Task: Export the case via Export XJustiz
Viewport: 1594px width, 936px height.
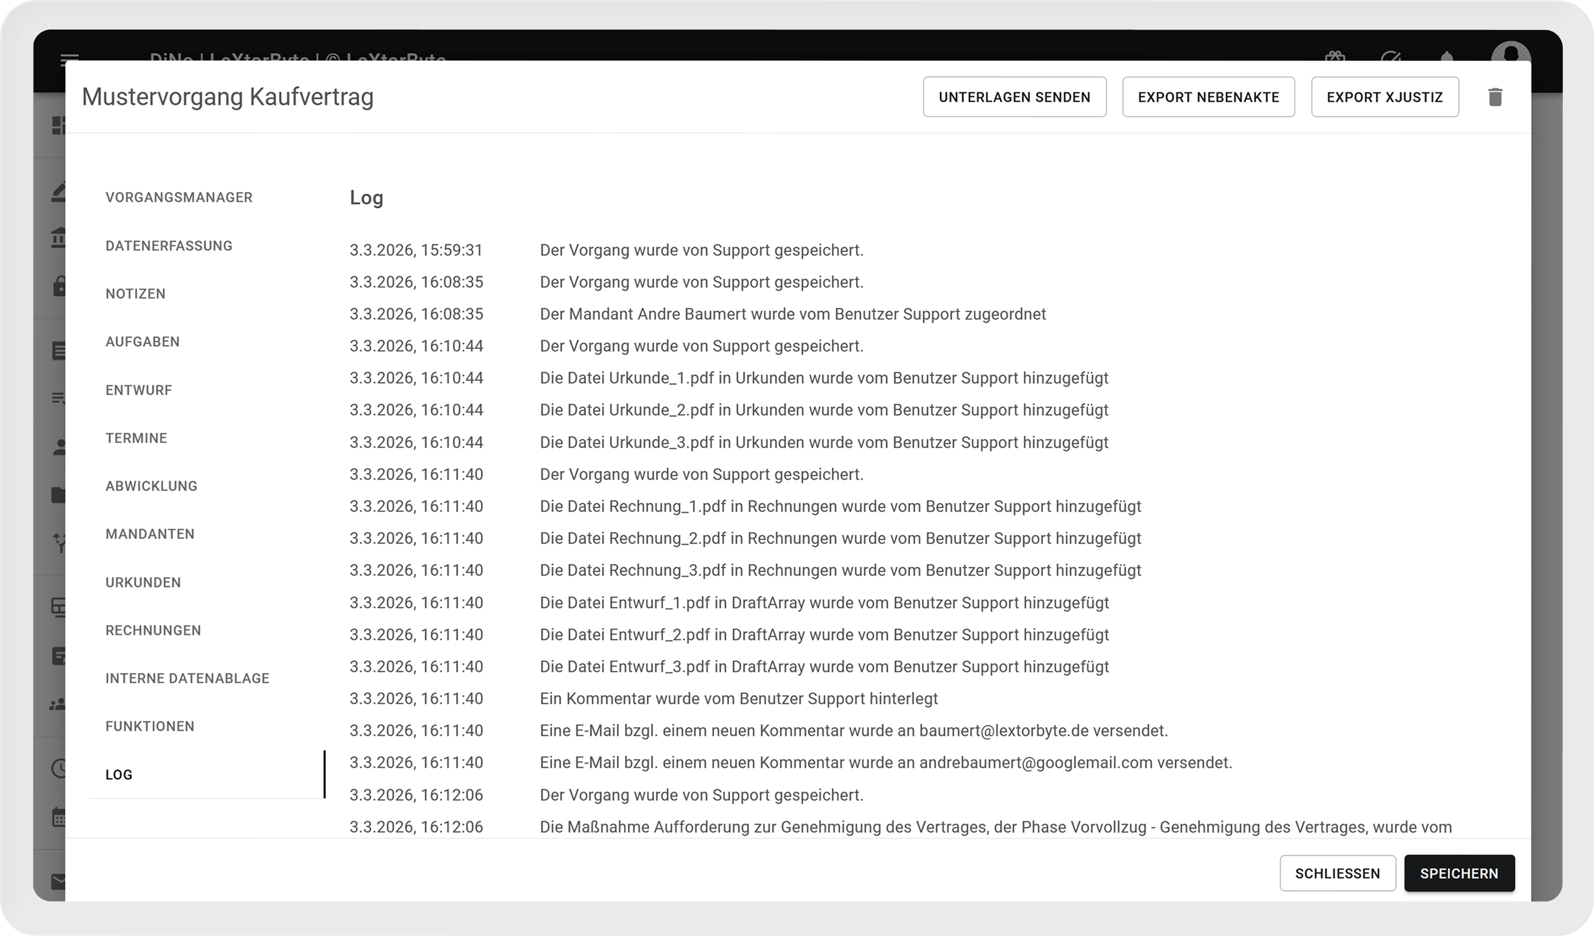Action: [1385, 97]
